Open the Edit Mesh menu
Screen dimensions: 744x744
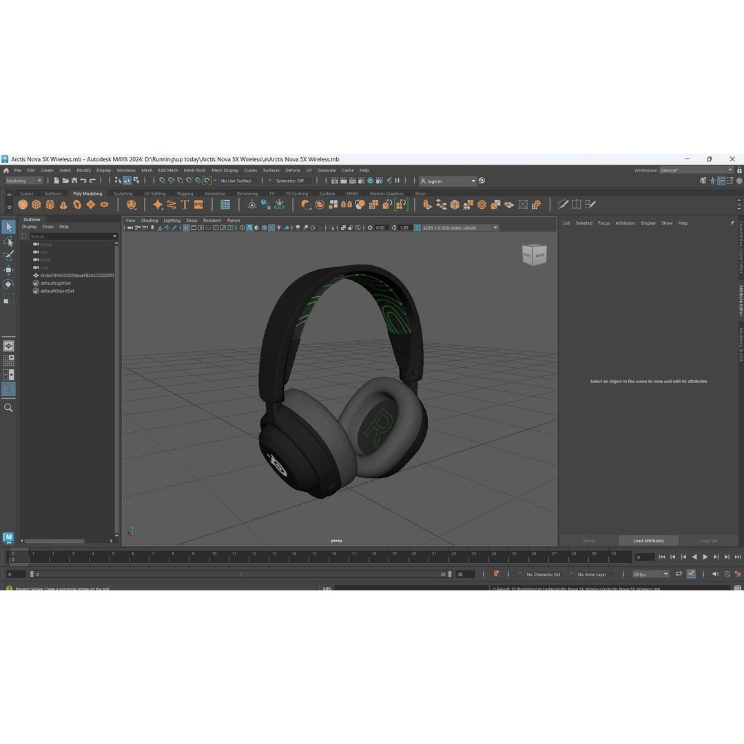click(x=168, y=170)
